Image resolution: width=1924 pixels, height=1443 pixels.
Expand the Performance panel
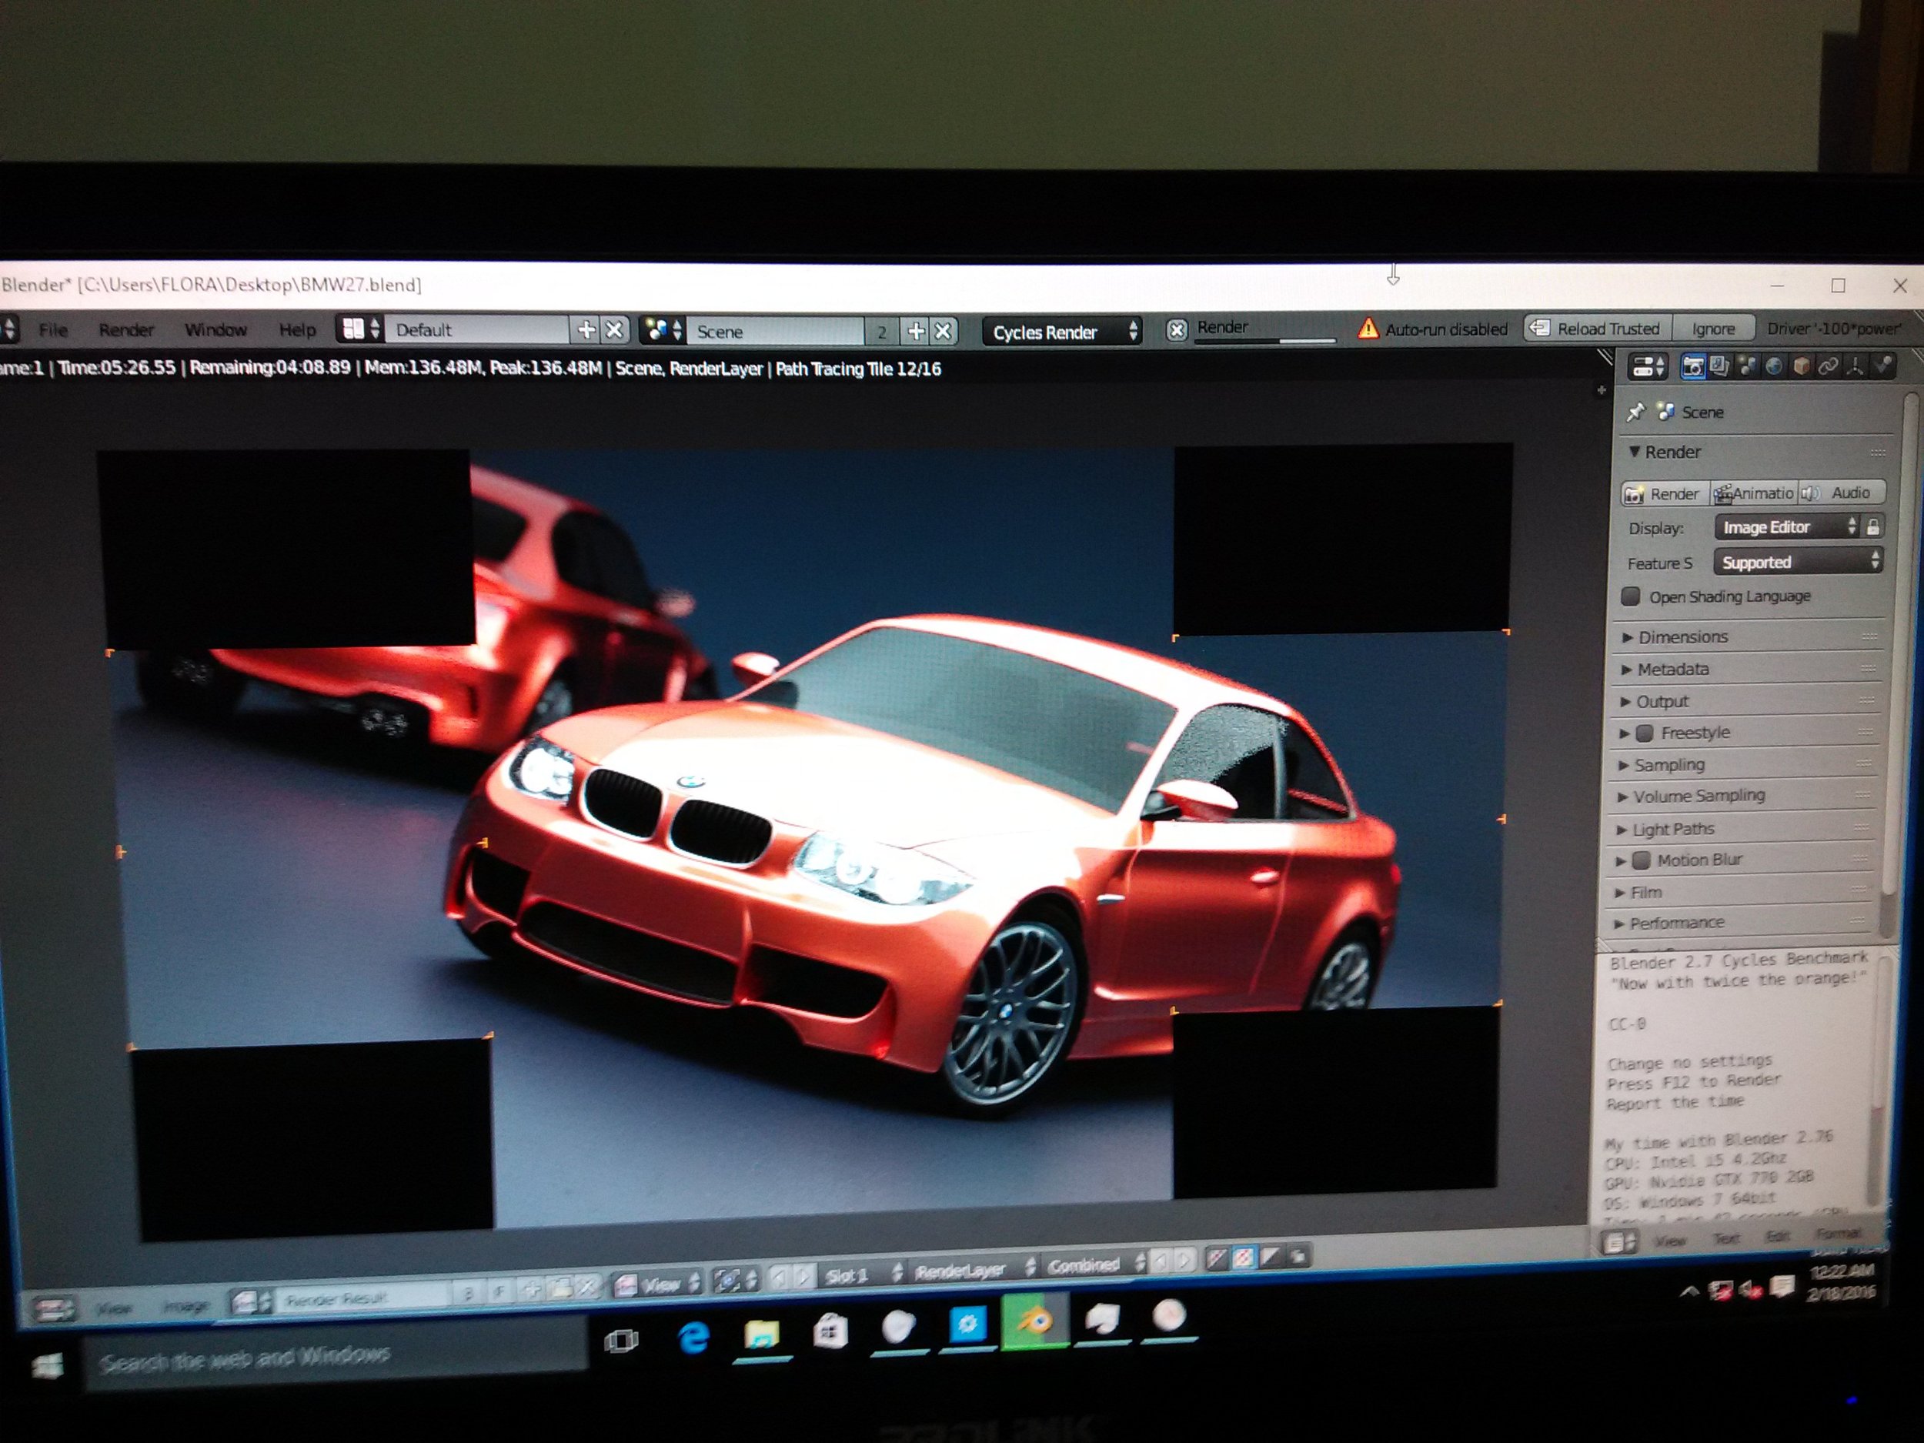click(1668, 923)
